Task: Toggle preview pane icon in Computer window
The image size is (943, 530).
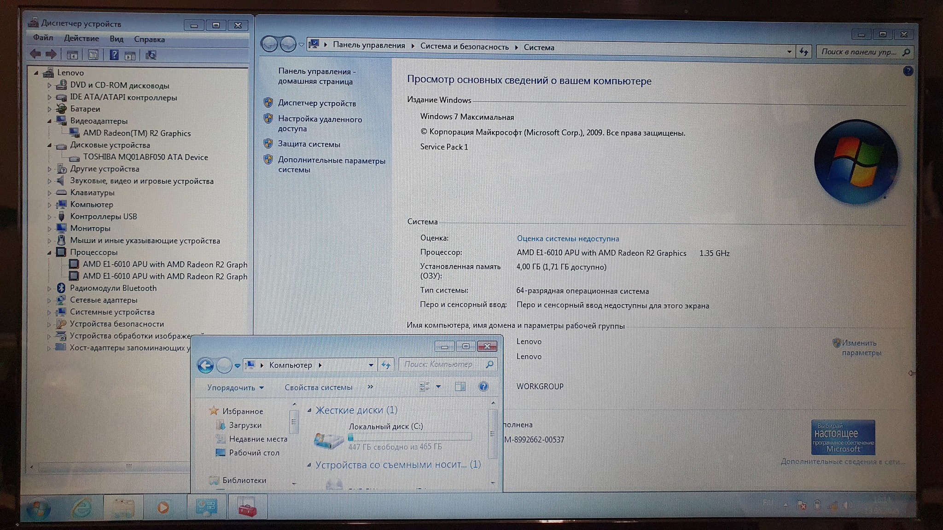Action: point(460,386)
